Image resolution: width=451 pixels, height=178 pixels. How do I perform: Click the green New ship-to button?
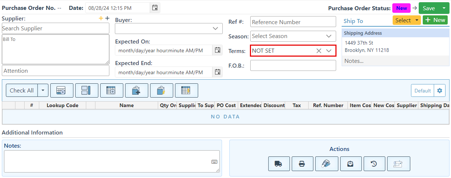(435, 20)
